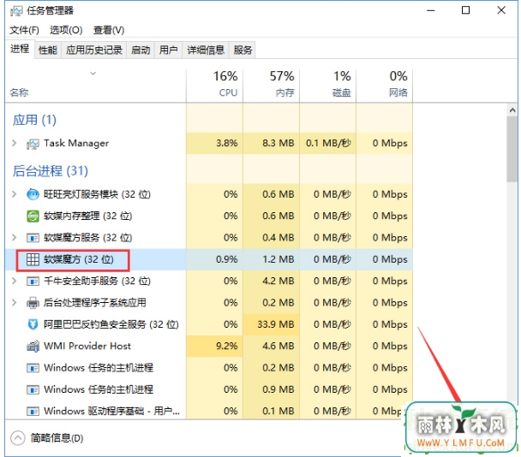Click the 33.9 MB memory cell

point(271,324)
